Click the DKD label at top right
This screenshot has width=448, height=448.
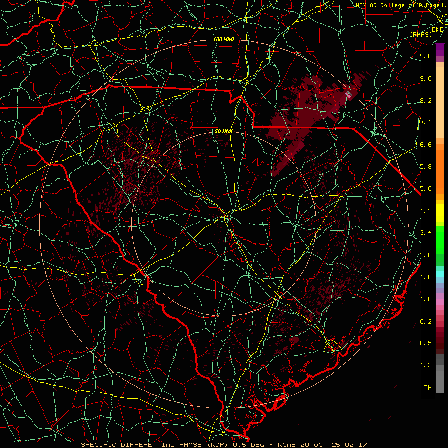(x=438, y=30)
